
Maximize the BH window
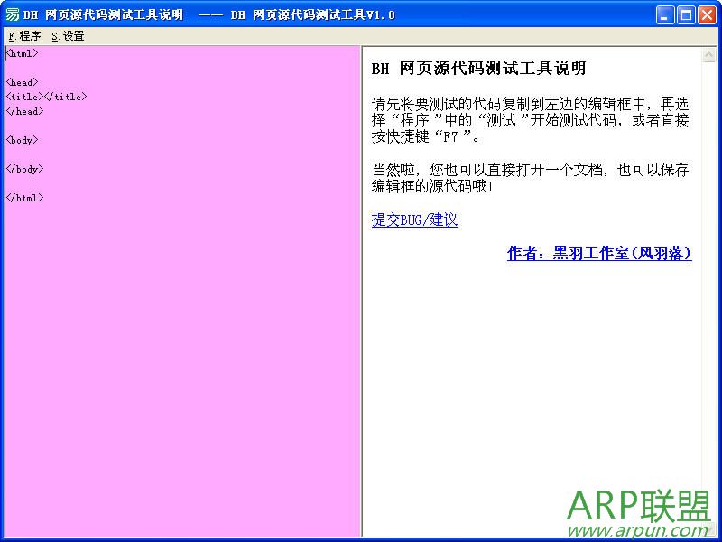(686, 15)
